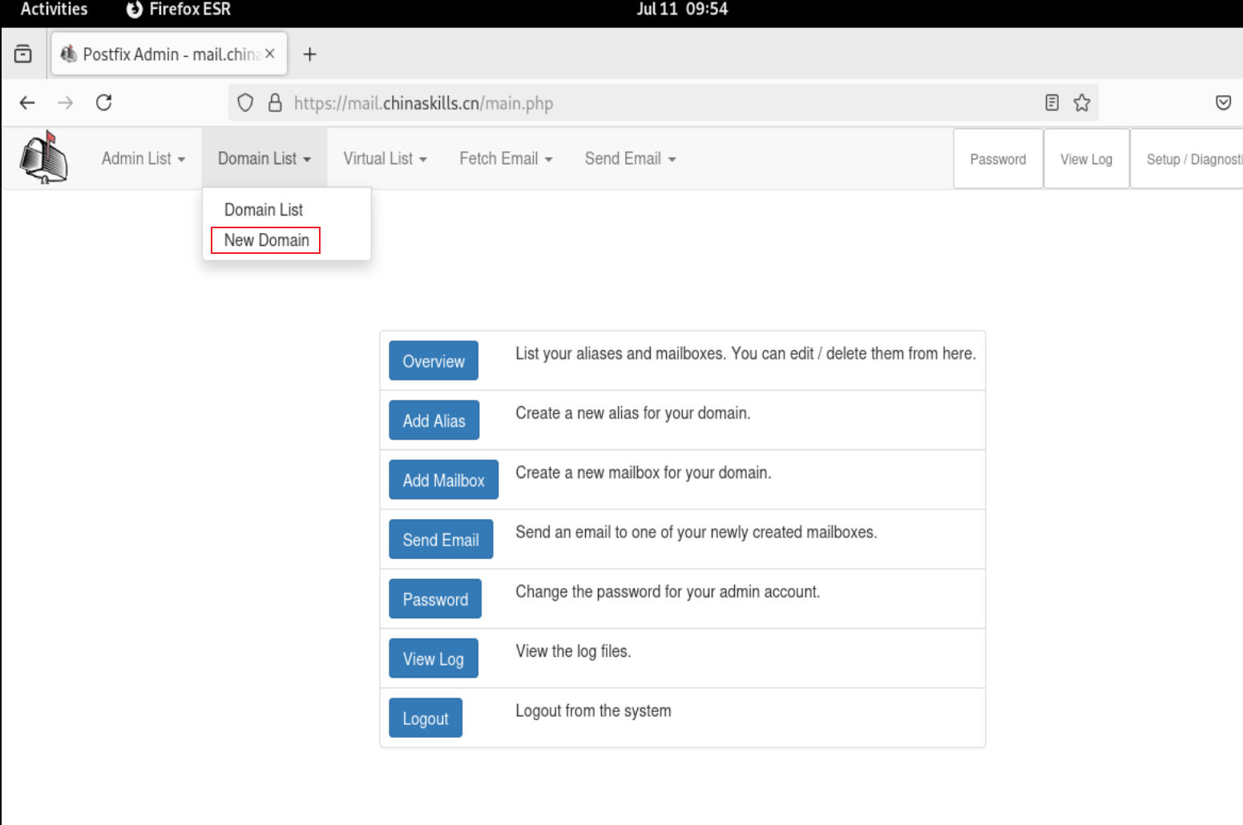Click the browser back arrow
This screenshot has width=1243, height=825.
(27, 103)
